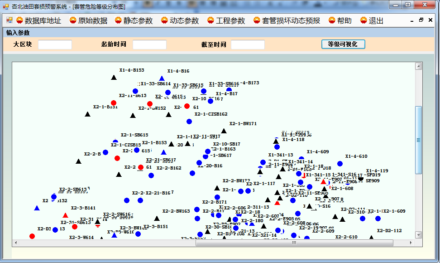Click into the 截至时间 text box
This screenshot has width=440, height=263.
(248, 44)
